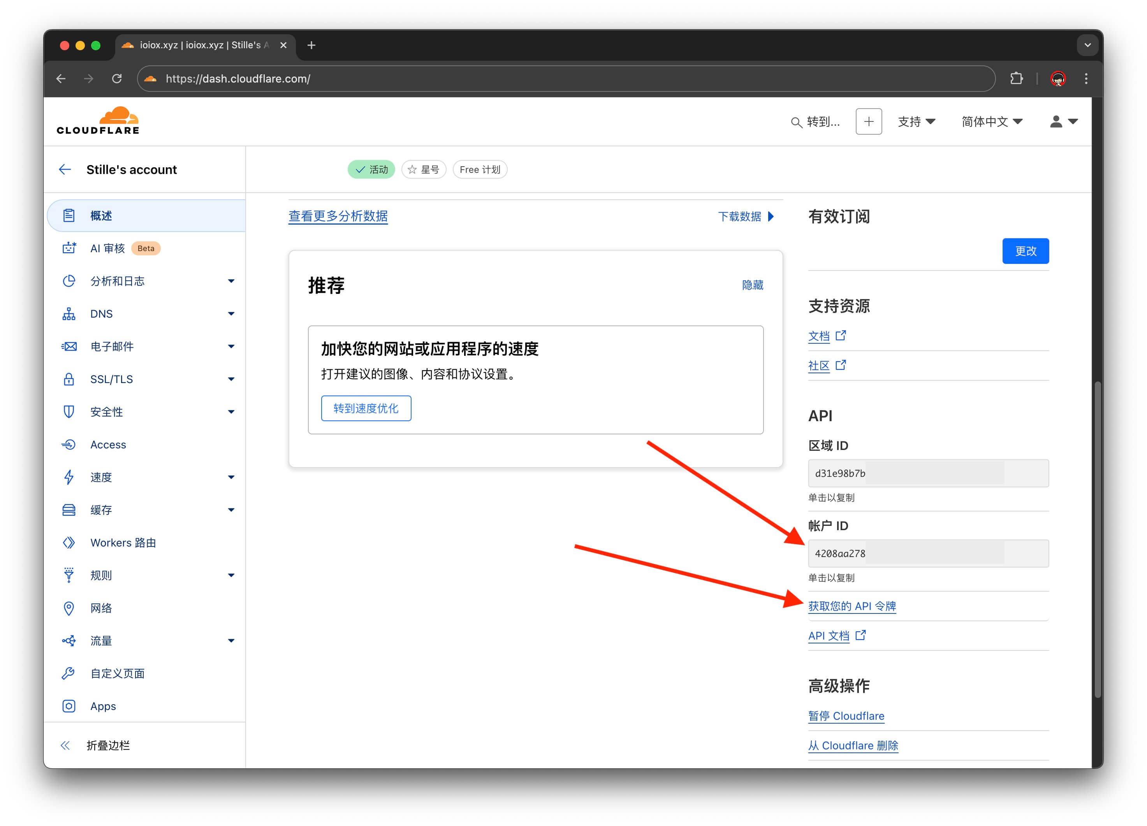Viewport: 1147px width, 826px height.
Task: Click the back arrow beside Stille's account
Action: coord(65,169)
